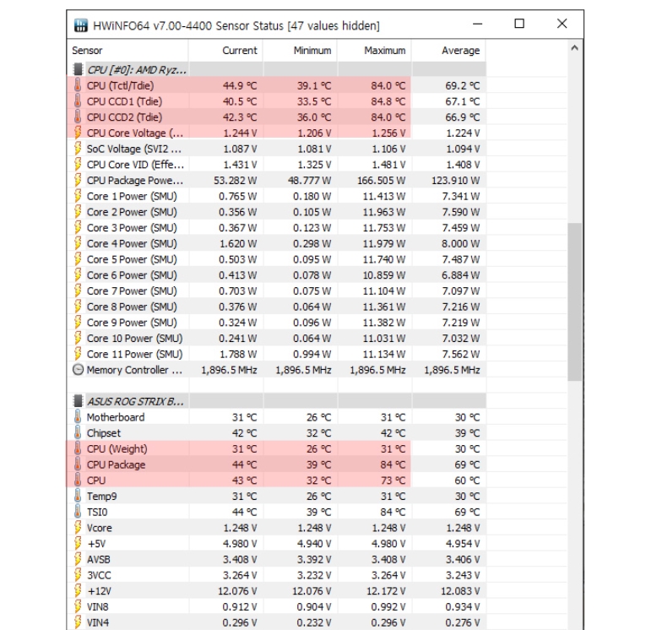Click the thermometer icon beside CPU (Tctl/Tdie)

click(x=78, y=85)
